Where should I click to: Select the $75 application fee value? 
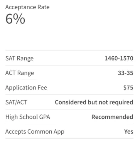128,88
